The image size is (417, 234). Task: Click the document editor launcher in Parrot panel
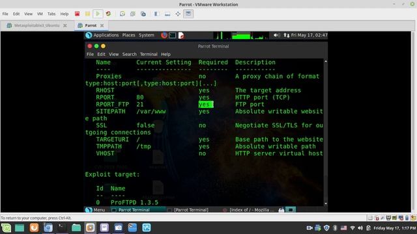point(181,35)
